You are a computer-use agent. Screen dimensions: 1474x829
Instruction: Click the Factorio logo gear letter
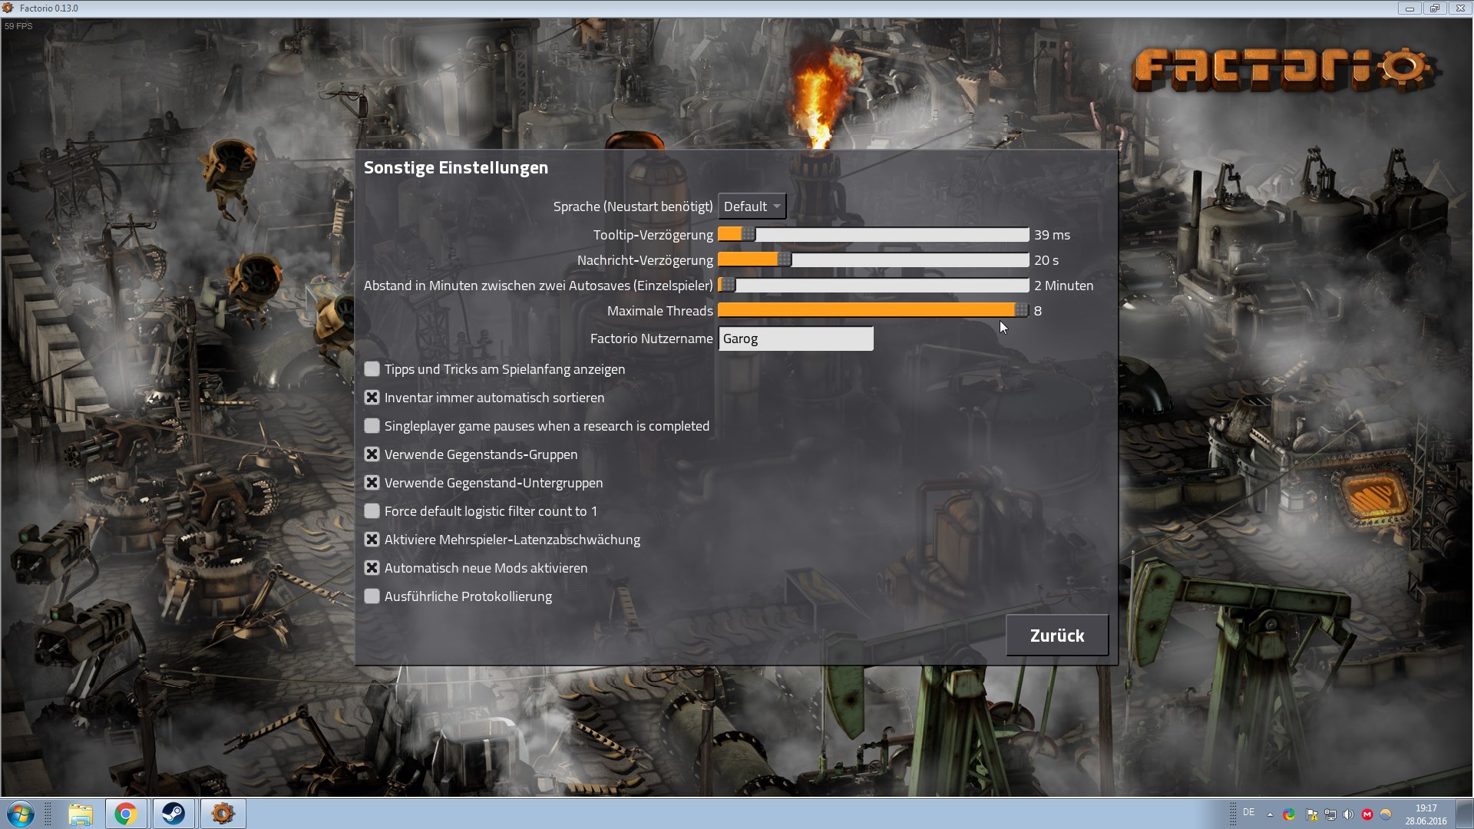[x=1403, y=68]
